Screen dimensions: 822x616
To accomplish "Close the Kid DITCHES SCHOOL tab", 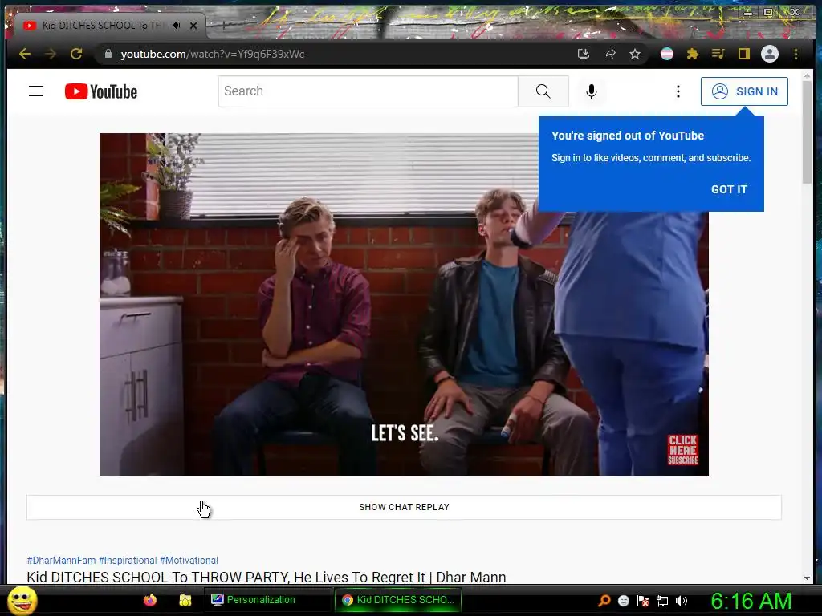I will tap(193, 25).
